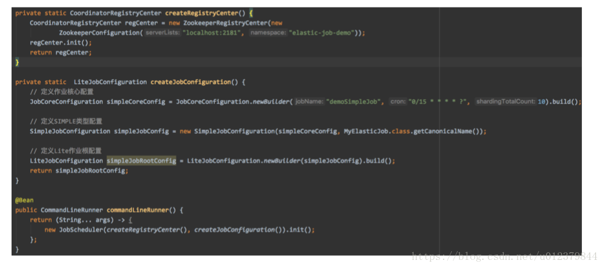Screen dimensions: 604x268
Task: Click the JobScheduler constructor call
Action: pos(81,230)
